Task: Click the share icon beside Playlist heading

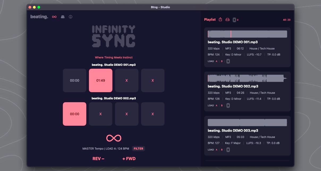Action: [220, 19]
